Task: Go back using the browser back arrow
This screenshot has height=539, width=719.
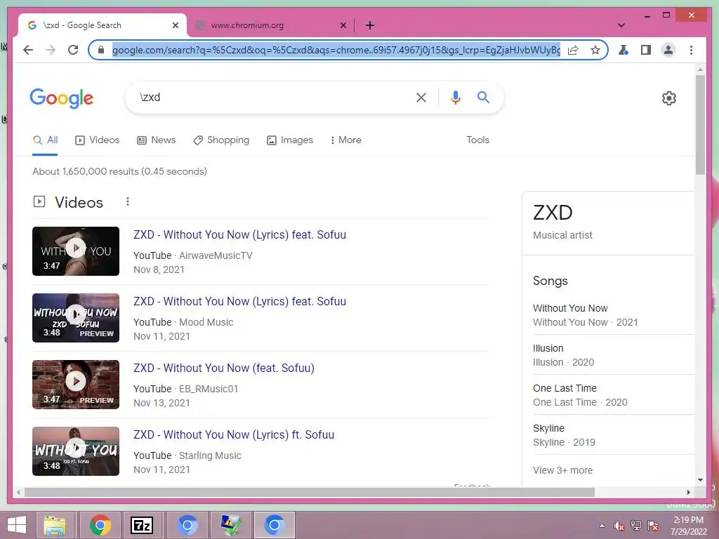Action: pyautogui.click(x=28, y=50)
